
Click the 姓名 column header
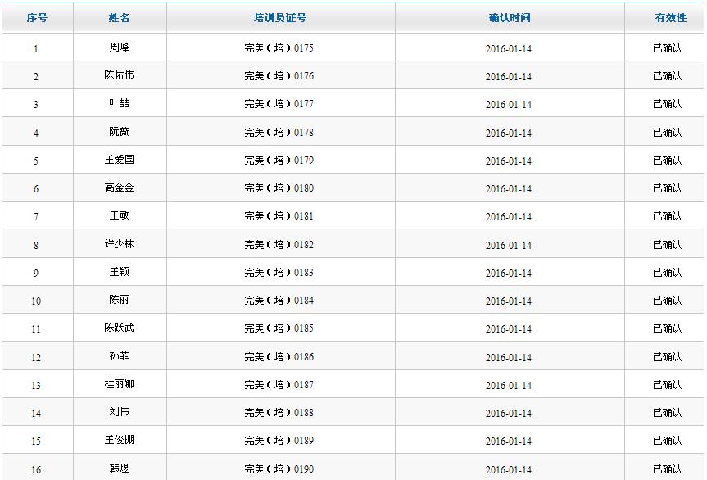(x=119, y=18)
